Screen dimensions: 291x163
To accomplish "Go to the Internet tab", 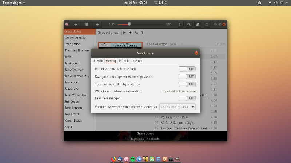I will click(x=137, y=61).
